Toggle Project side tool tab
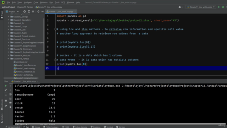This screenshot has height=128, width=227. click(x=2, y=15)
